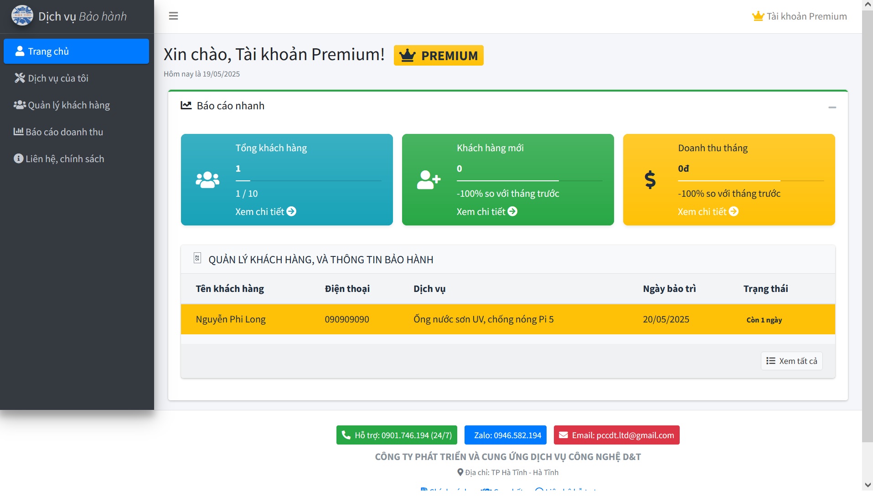Click the crown icon beside Tài khoản Premium

pos(758,16)
